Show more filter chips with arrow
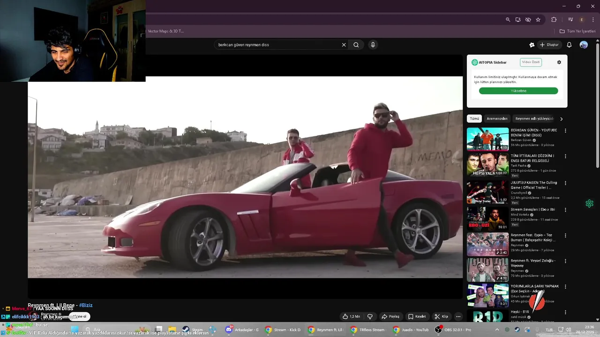The width and height of the screenshot is (600, 337). click(x=562, y=119)
